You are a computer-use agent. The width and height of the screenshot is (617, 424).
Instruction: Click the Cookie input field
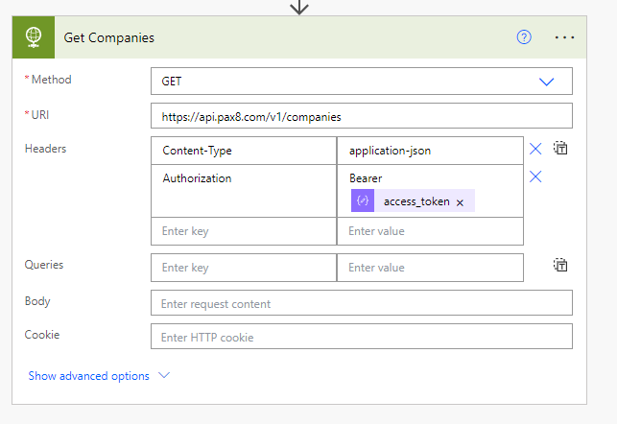(361, 337)
